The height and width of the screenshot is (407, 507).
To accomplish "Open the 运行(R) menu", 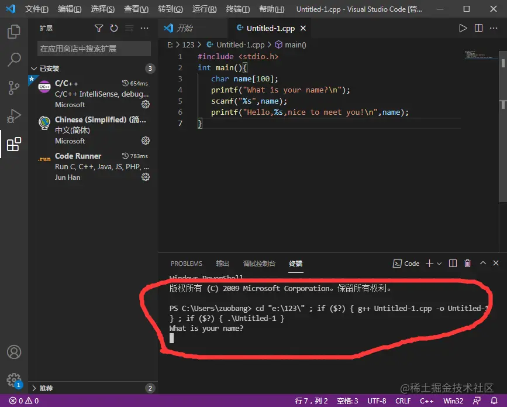I will pyautogui.click(x=204, y=9).
